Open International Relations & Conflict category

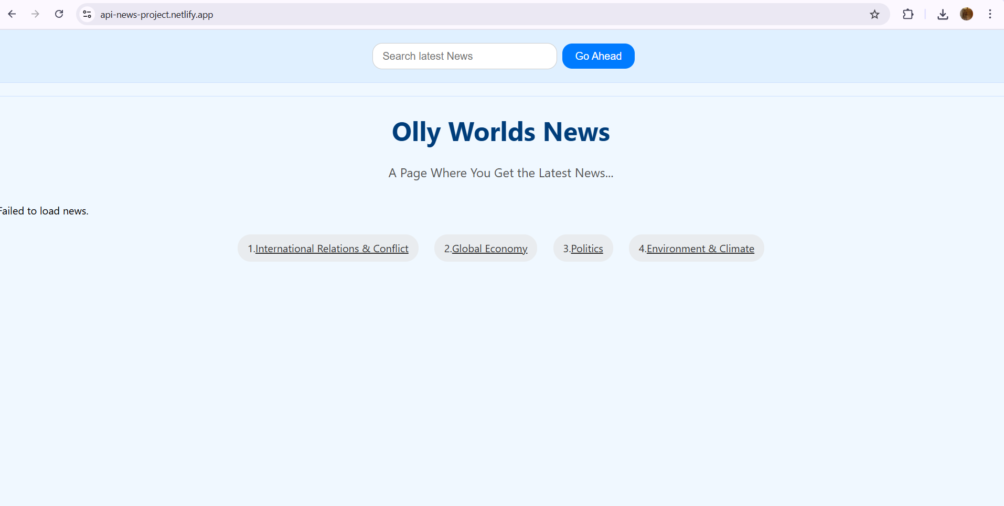(332, 249)
